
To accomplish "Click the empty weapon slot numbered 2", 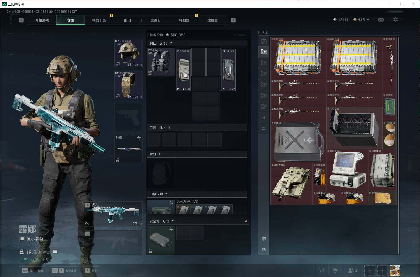I will coord(113,242).
